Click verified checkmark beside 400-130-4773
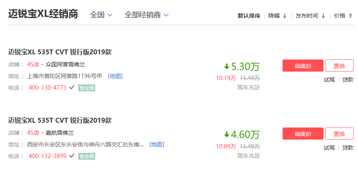358x183 pixels. click(x=72, y=87)
